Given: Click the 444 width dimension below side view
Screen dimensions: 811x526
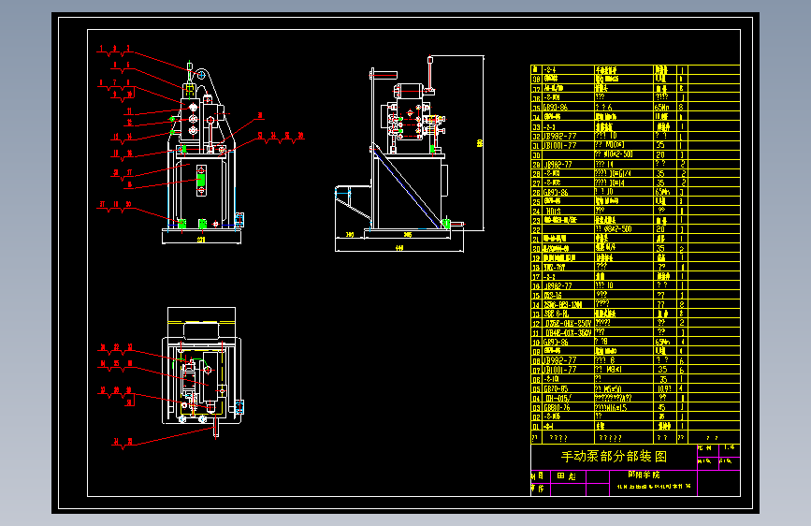Looking at the screenshot, I should click(x=399, y=248).
